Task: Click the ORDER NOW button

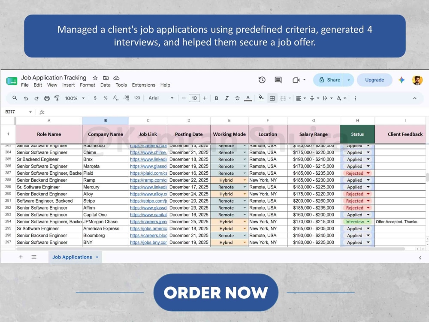Action: 216,292
